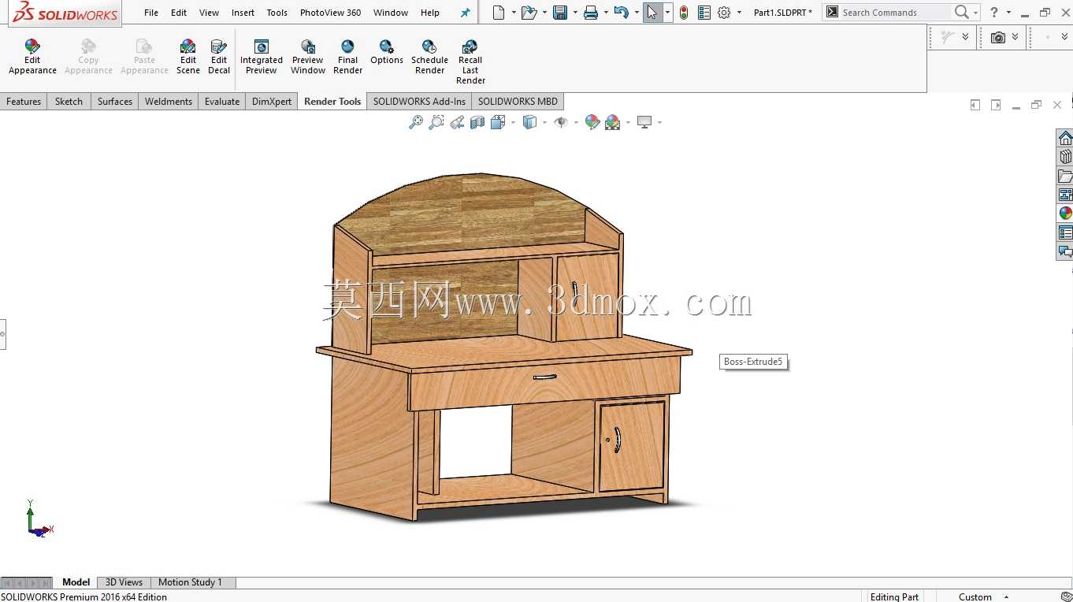Expand Save dropdown arrow
This screenshot has height=602, width=1073.
coord(575,13)
